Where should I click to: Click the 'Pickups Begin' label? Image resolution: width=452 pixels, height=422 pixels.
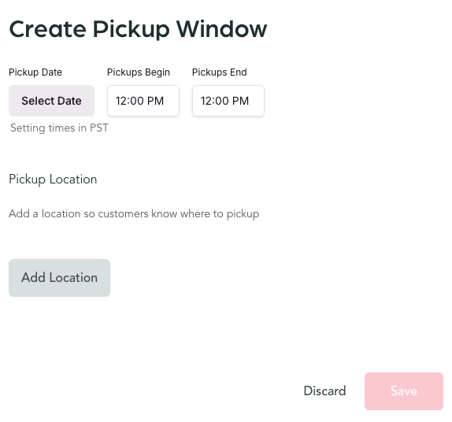139,72
